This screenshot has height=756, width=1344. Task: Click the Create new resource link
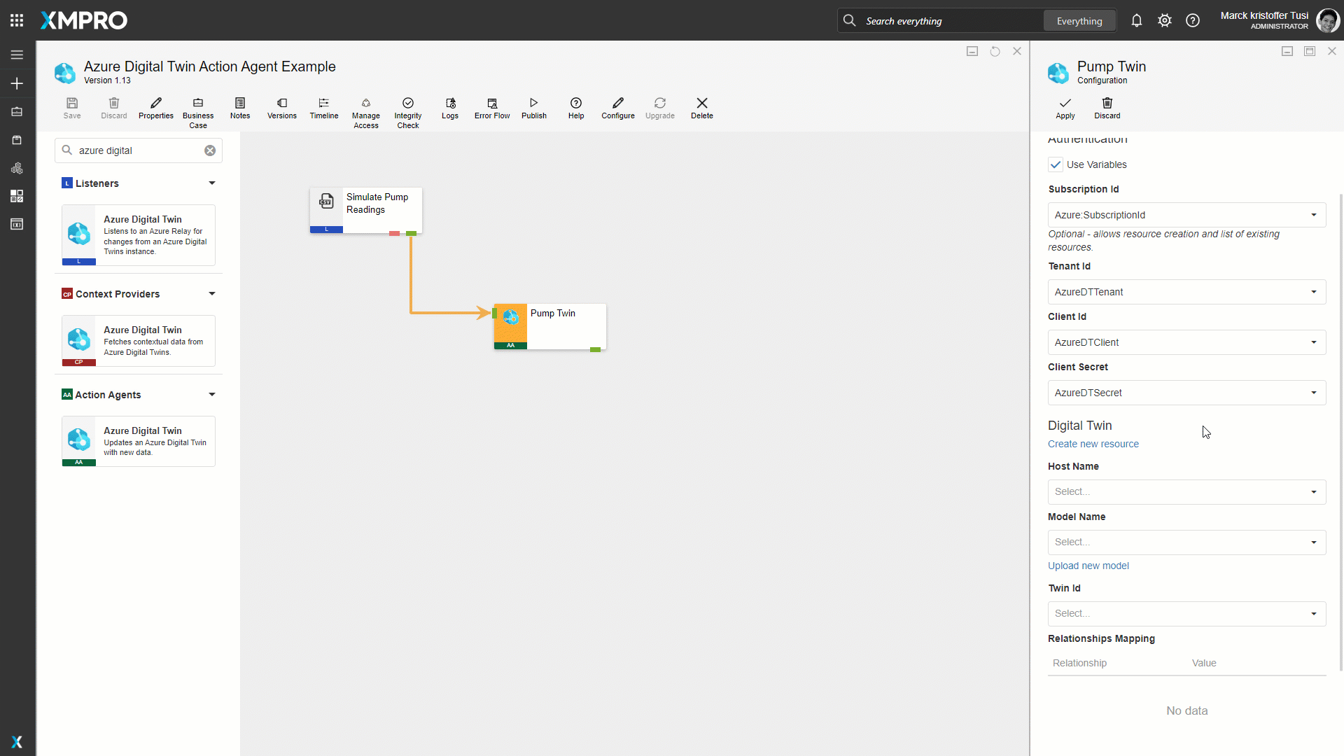click(x=1093, y=444)
